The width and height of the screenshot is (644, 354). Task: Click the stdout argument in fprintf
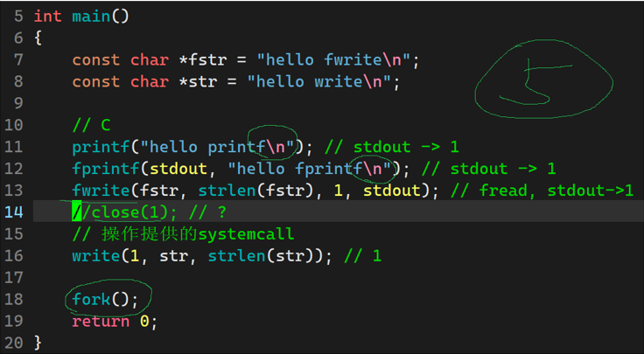pos(178,169)
